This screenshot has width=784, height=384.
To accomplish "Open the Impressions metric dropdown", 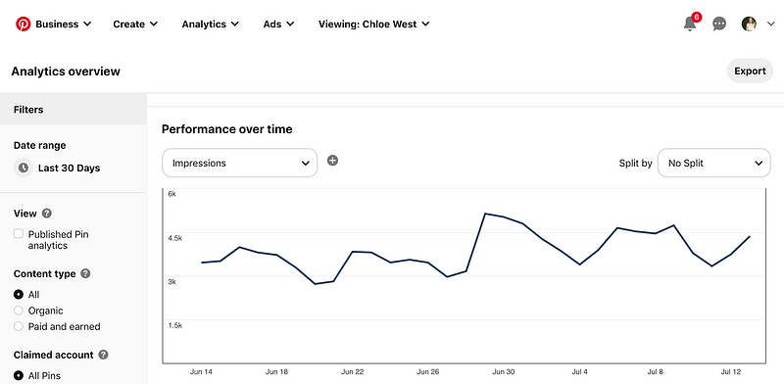I will 239,163.
